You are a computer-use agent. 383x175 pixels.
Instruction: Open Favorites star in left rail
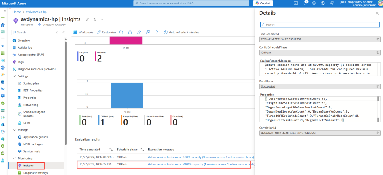pyautogui.click(x=3, y=46)
